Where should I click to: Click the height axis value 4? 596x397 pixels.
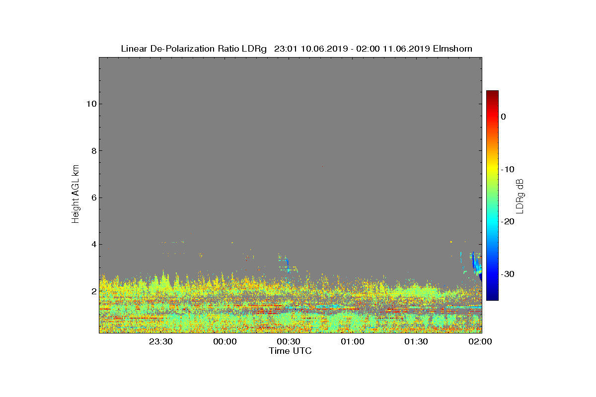pyautogui.click(x=93, y=244)
